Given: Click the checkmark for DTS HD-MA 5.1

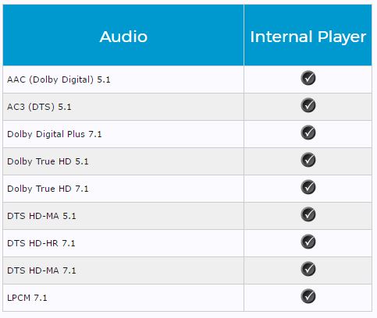Looking at the screenshot, I should tap(308, 214).
